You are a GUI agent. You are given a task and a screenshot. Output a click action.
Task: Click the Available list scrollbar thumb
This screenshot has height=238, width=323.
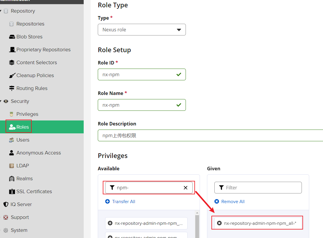pos(197,227)
